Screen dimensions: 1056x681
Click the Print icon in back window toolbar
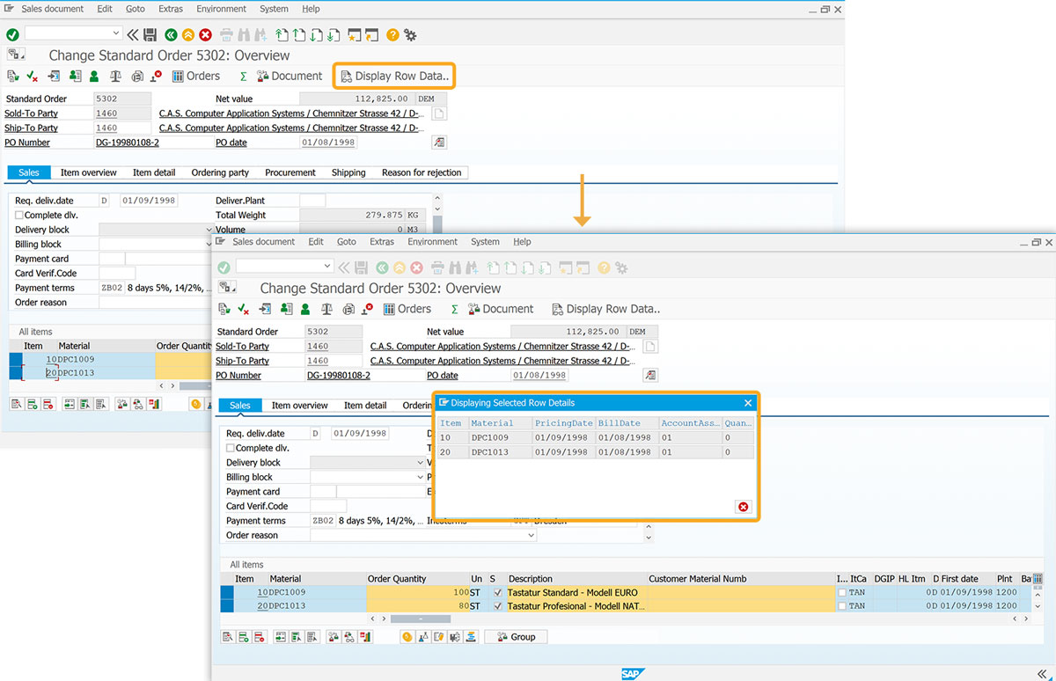[226, 34]
